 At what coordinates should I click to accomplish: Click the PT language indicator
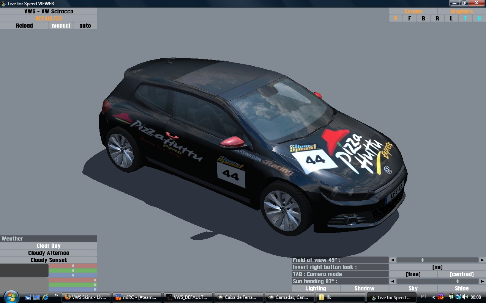(x=424, y=297)
